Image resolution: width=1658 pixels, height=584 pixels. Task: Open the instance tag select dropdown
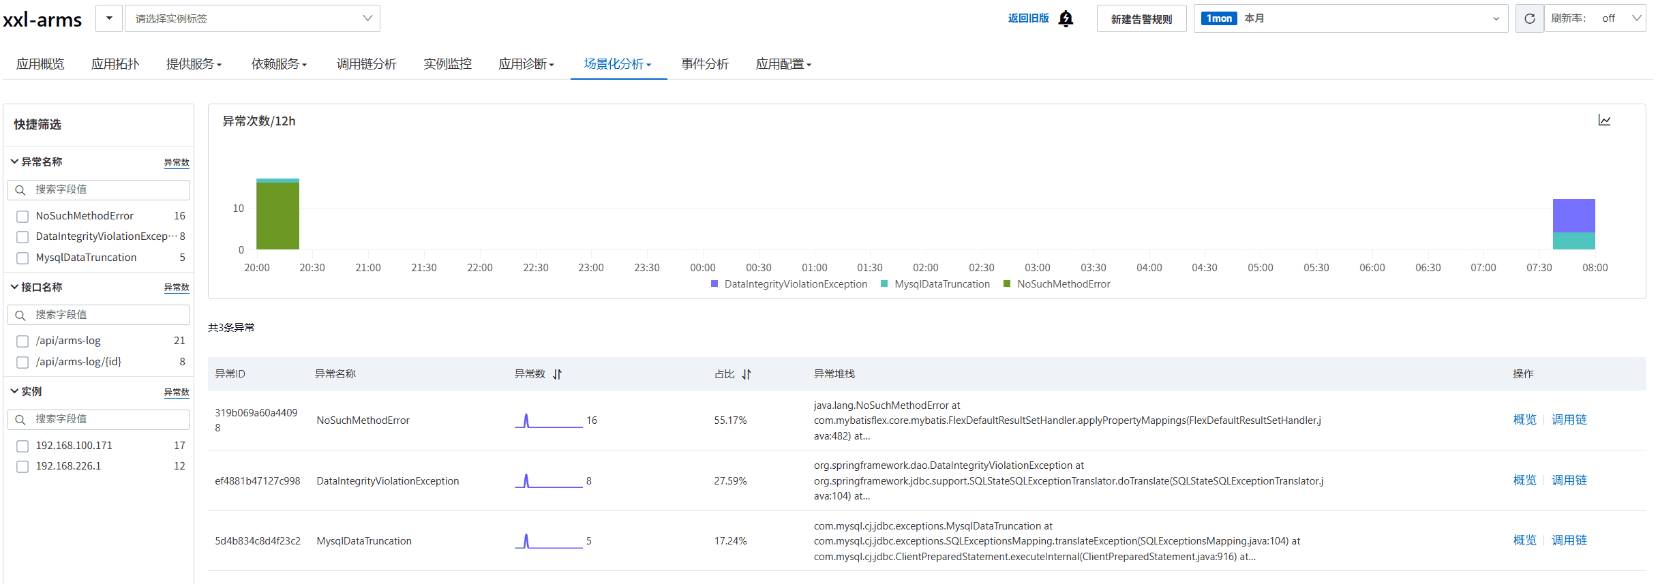click(252, 18)
